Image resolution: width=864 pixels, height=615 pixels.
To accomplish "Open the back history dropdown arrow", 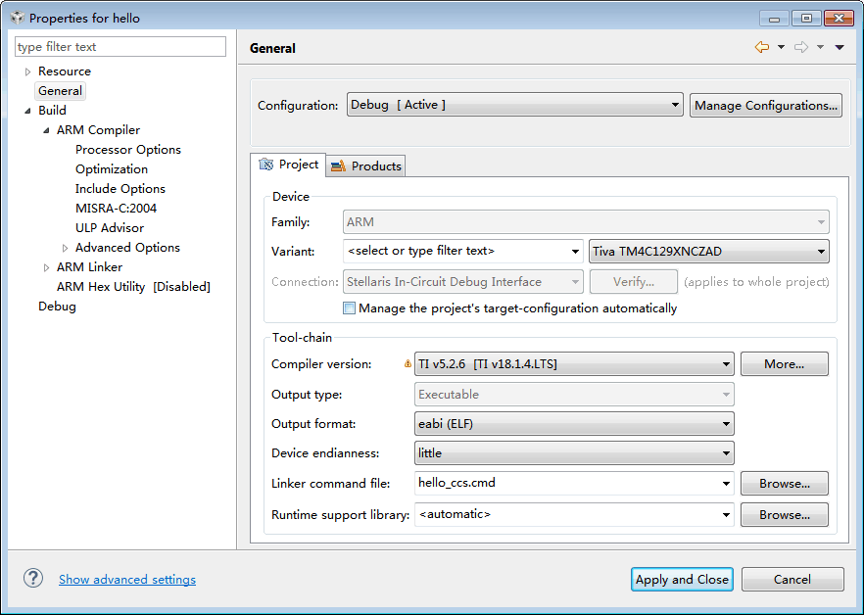I will coord(781,47).
